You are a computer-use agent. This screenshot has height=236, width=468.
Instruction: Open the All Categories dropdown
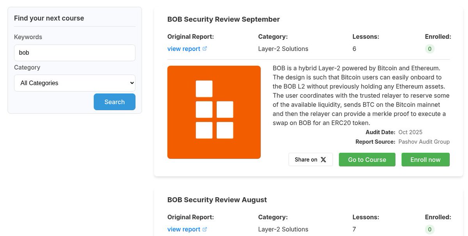pos(74,83)
